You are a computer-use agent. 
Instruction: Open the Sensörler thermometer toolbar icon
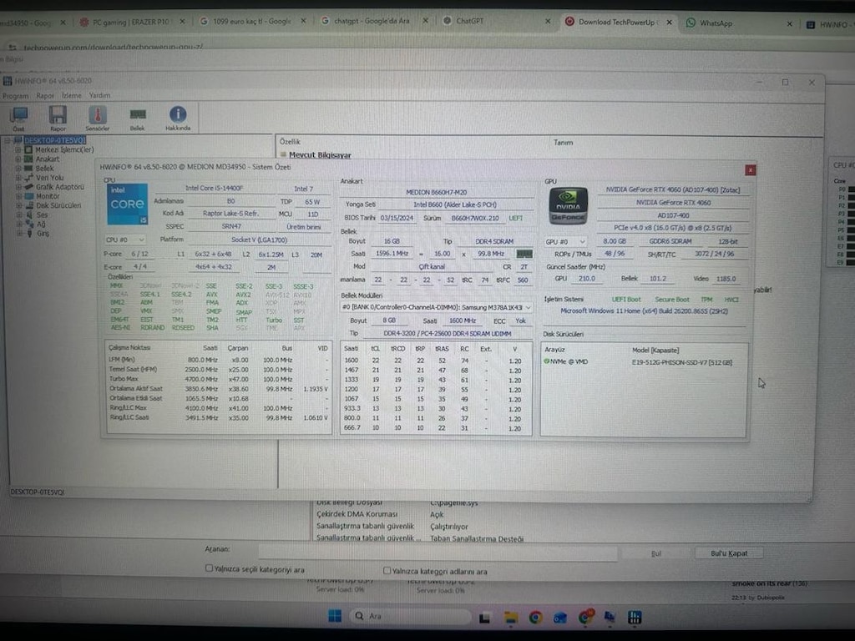[97, 117]
